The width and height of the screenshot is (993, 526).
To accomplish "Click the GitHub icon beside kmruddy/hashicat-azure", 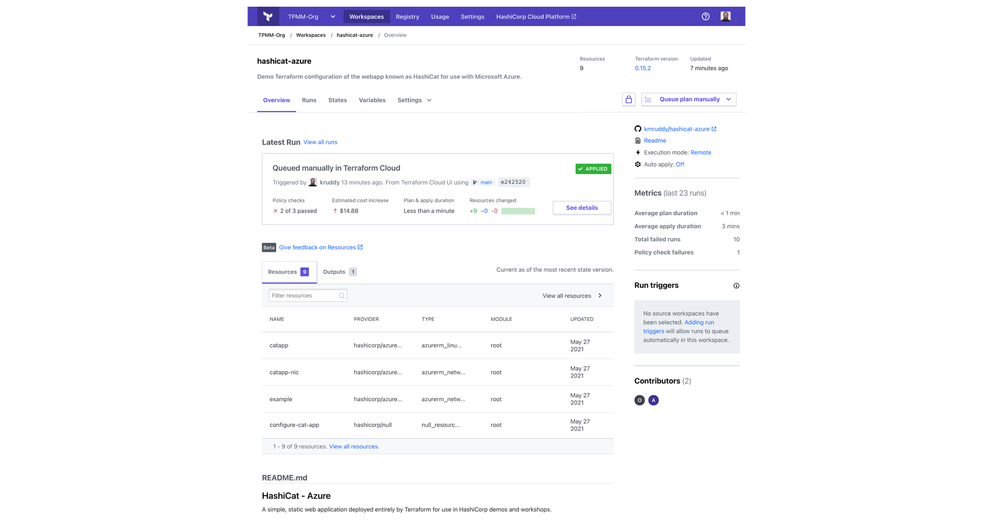I will click(x=638, y=129).
